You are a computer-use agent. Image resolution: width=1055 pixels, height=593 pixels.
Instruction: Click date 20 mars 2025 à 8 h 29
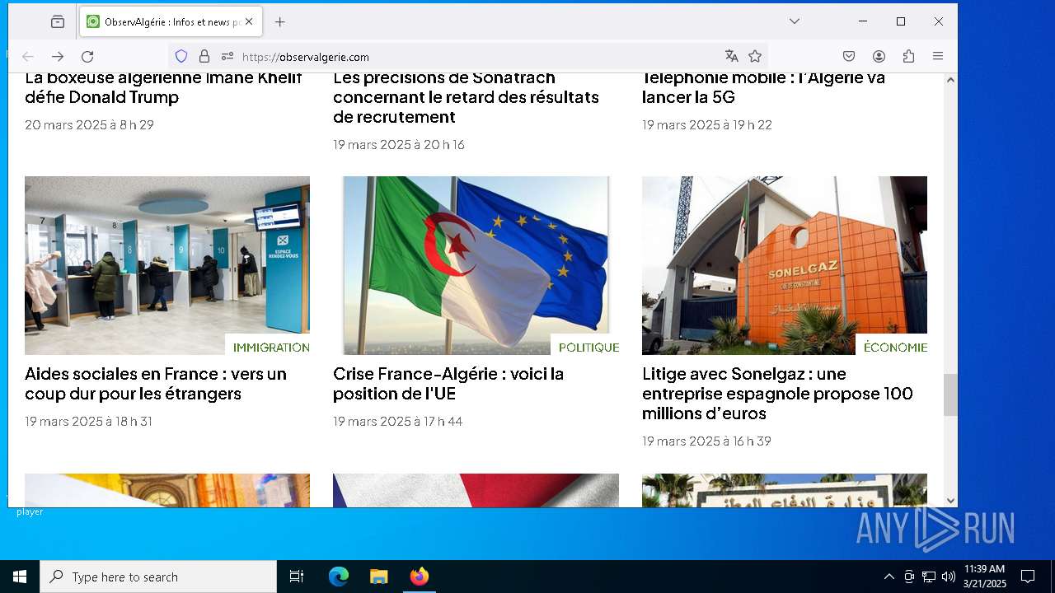coord(89,125)
